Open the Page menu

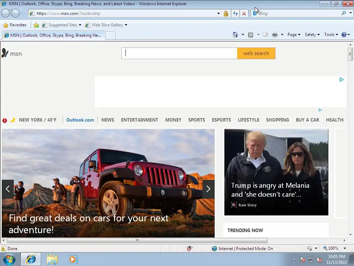coord(294,35)
